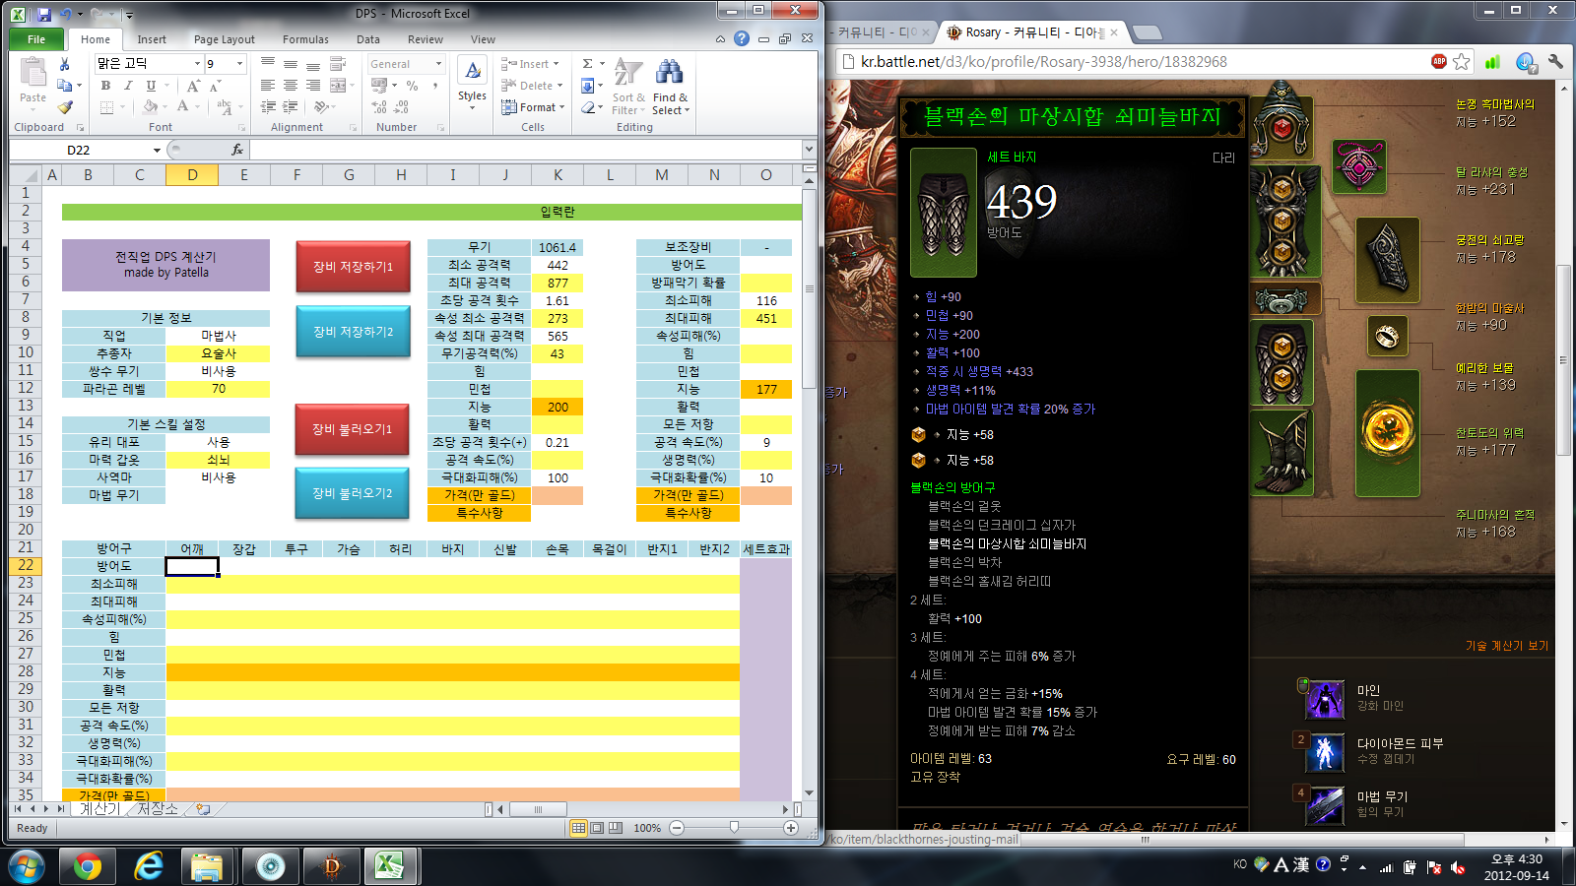Switch to the Page Layout ribbon tab

coord(225,39)
